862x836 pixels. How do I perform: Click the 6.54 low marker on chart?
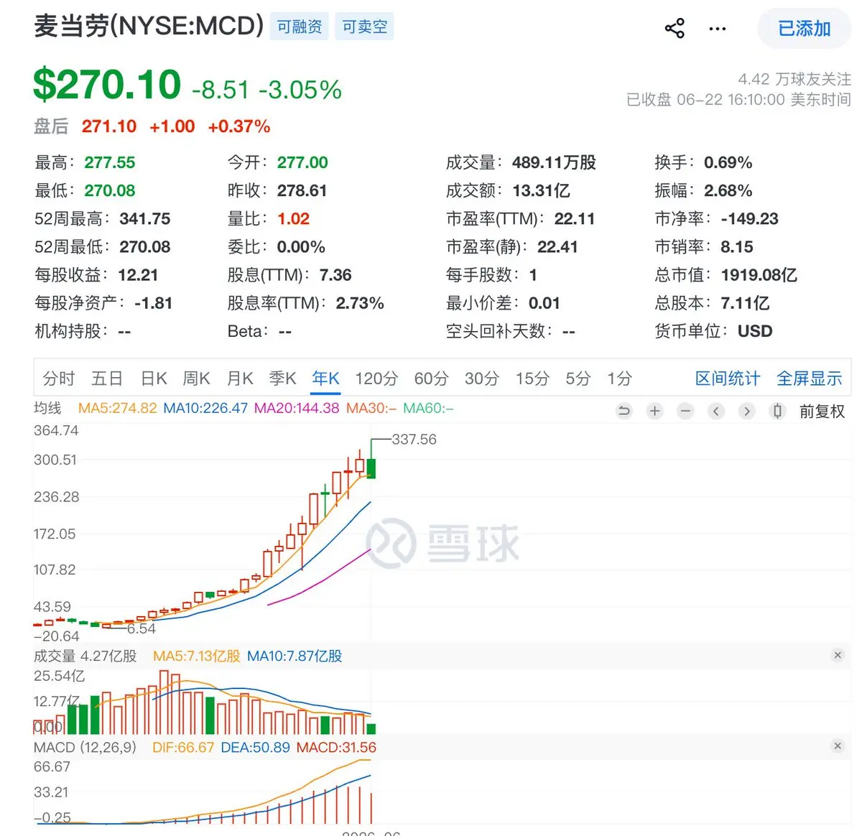[x=142, y=628]
